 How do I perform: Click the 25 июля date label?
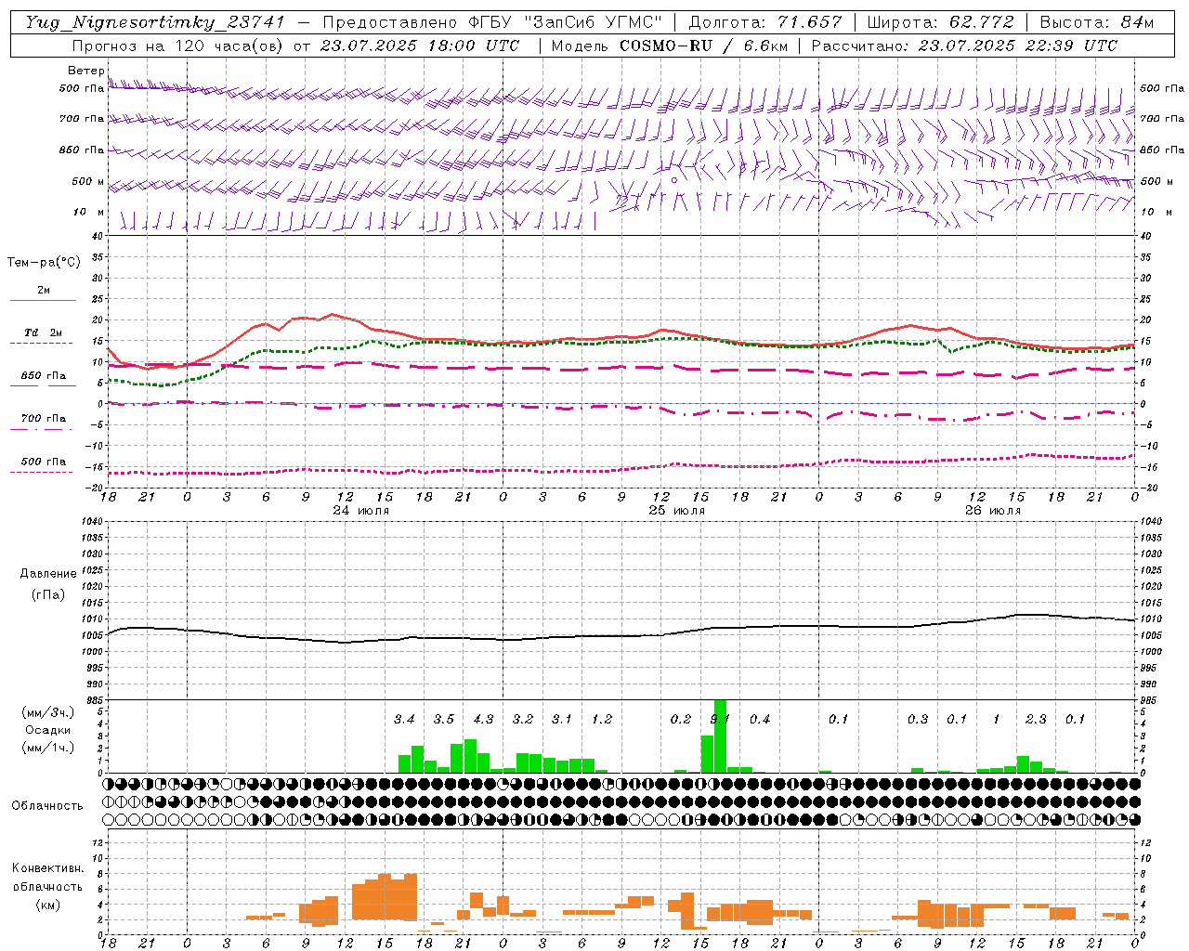[x=676, y=510]
